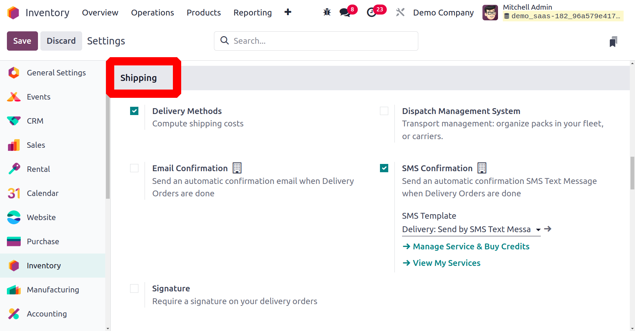This screenshot has height=331, width=635.
Task: Enable the Signature checkbox
Action: click(x=134, y=289)
